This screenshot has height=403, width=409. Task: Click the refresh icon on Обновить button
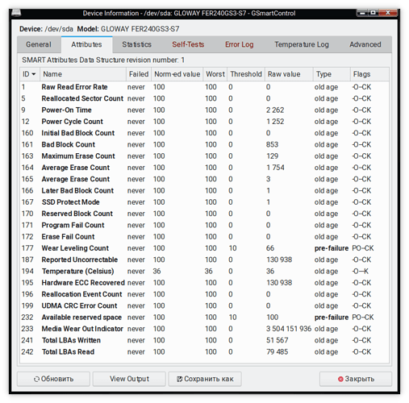pyautogui.click(x=36, y=379)
